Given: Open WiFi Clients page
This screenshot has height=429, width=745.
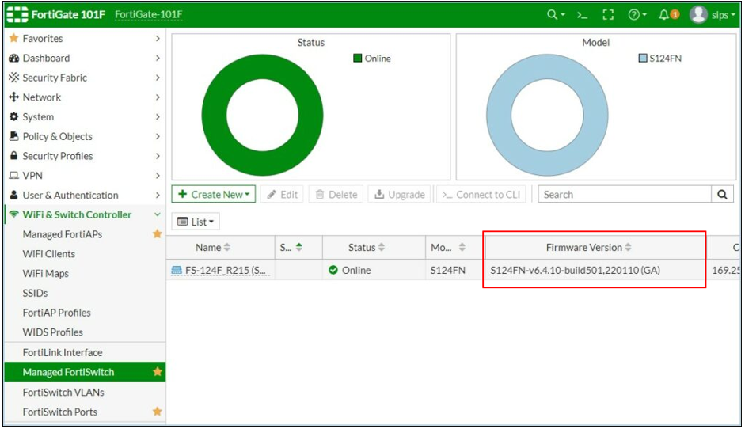Looking at the screenshot, I should click(x=49, y=254).
